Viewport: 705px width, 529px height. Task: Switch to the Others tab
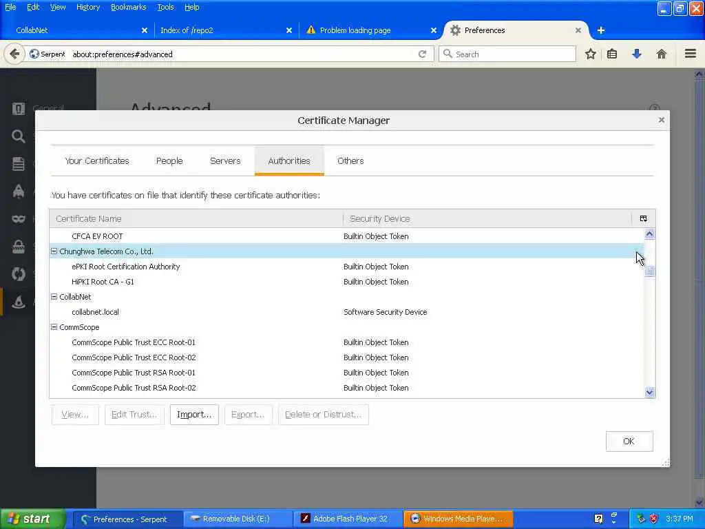point(350,160)
